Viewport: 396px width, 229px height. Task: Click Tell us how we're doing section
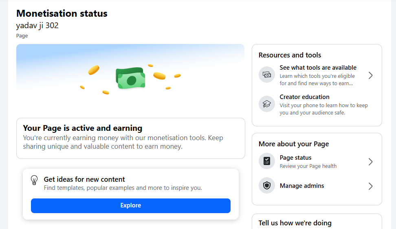tap(295, 223)
